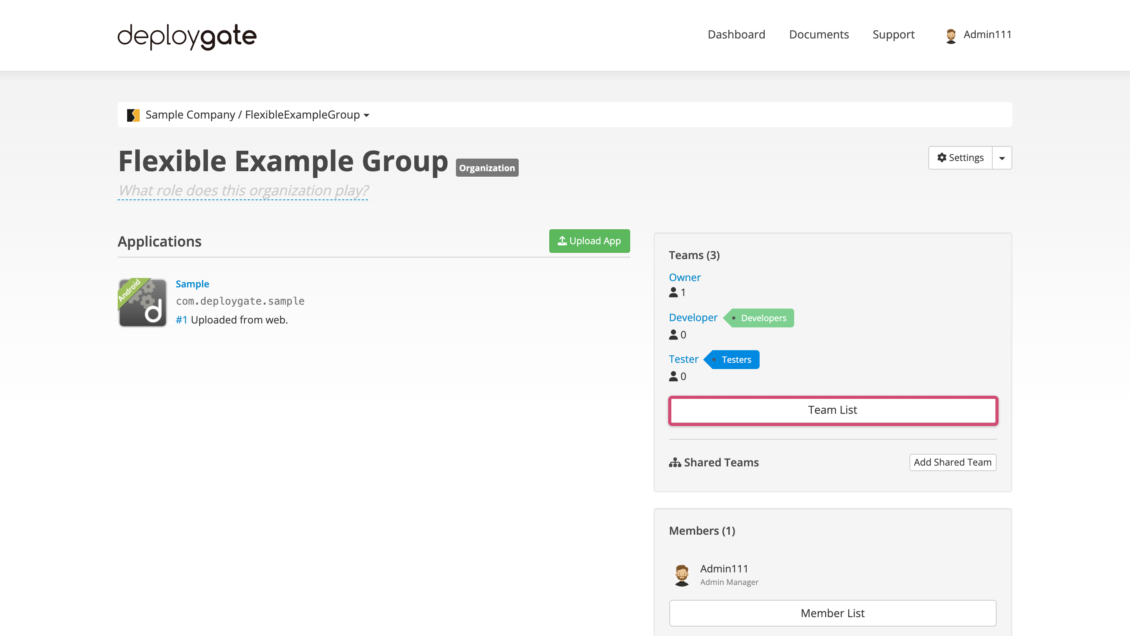Viewport: 1130px width, 636px height.
Task: Open the Member List
Action: tap(833, 613)
